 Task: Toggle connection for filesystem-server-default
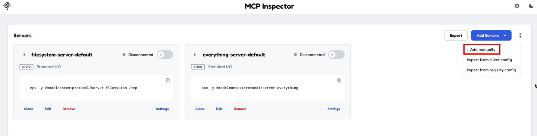click(x=165, y=55)
